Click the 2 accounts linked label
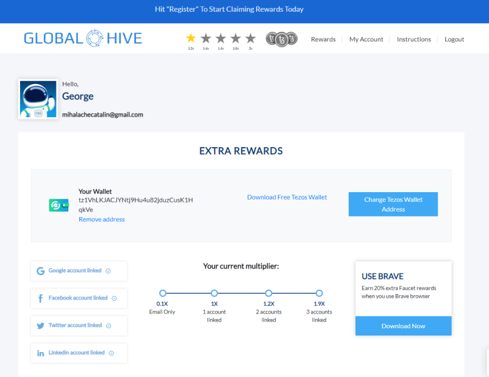Screen dimensions: 489x377 (x=268, y=316)
